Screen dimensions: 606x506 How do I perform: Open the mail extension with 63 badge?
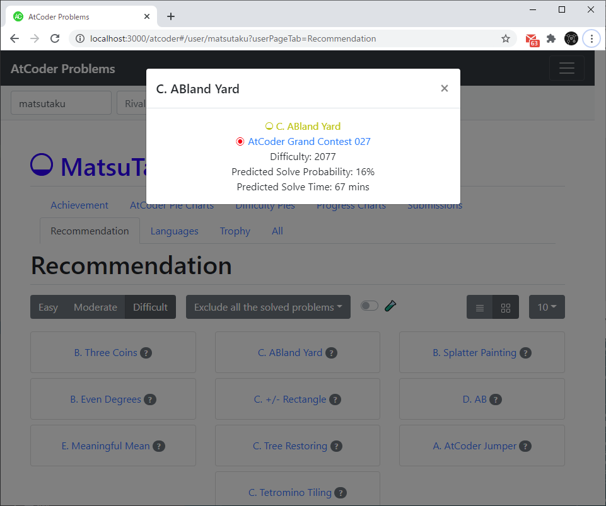(x=532, y=40)
